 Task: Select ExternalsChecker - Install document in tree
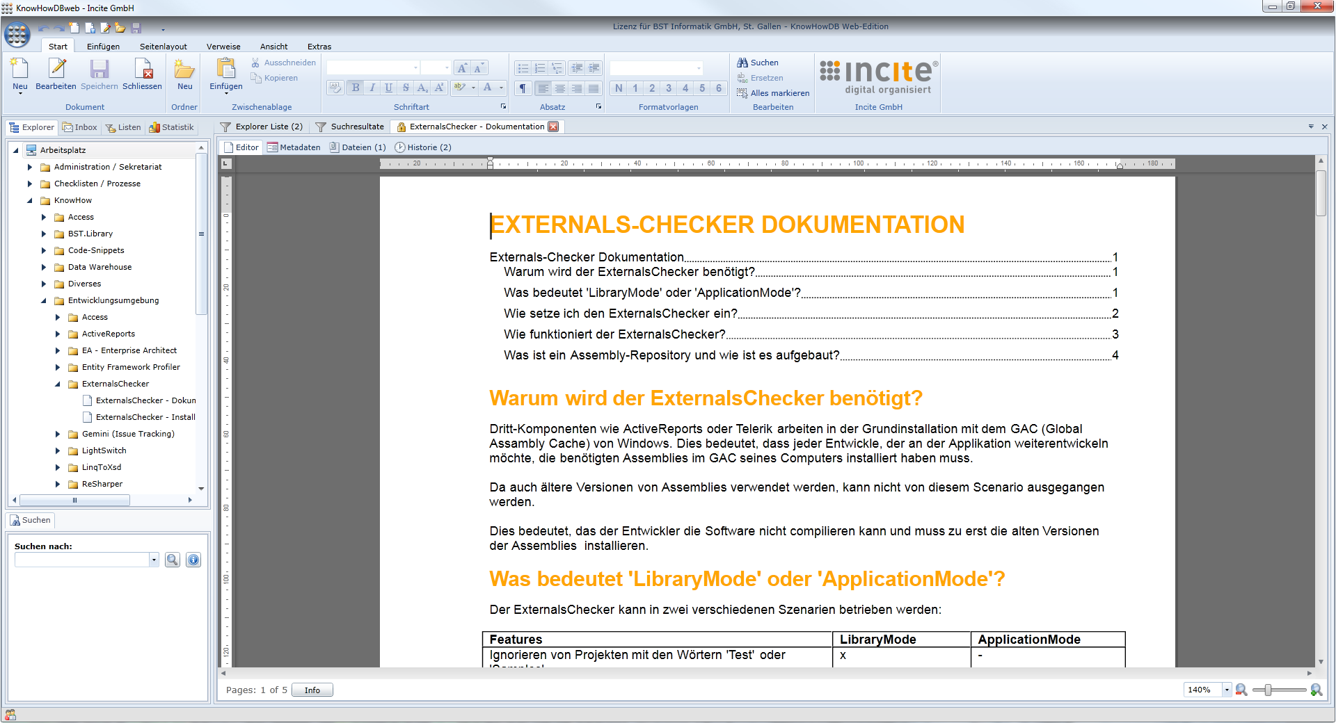point(139,417)
